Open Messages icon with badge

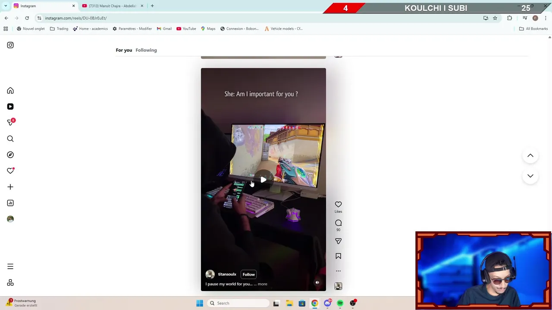[10, 122]
